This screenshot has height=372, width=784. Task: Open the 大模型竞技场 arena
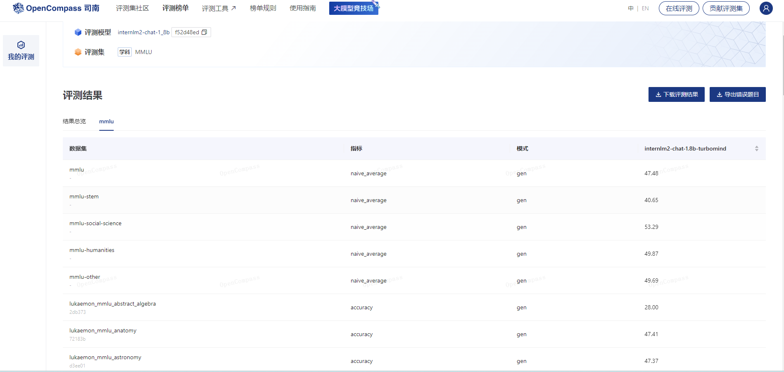pos(354,8)
